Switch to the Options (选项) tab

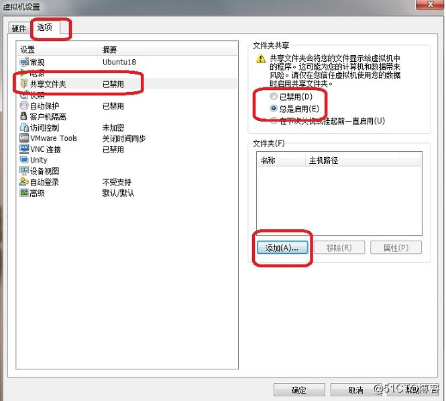click(45, 28)
